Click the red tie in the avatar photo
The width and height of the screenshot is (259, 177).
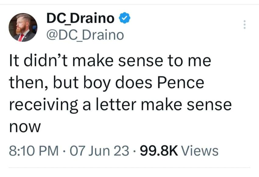pyautogui.click(x=21, y=37)
